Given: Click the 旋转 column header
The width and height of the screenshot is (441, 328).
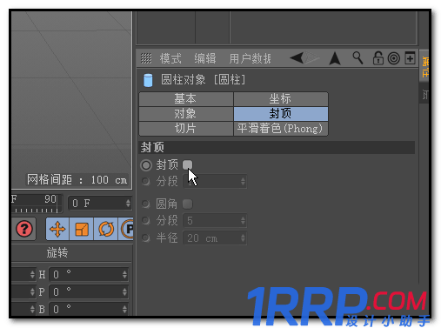Looking at the screenshot, I should click(x=57, y=252).
